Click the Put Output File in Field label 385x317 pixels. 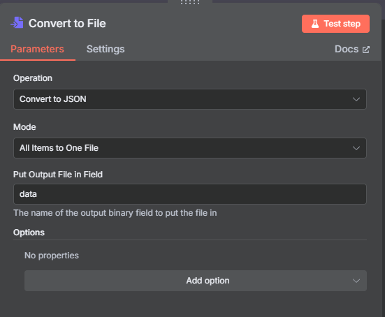(58, 175)
